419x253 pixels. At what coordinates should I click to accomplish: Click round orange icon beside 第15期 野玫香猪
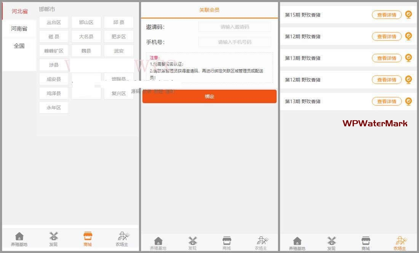[408, 14]
